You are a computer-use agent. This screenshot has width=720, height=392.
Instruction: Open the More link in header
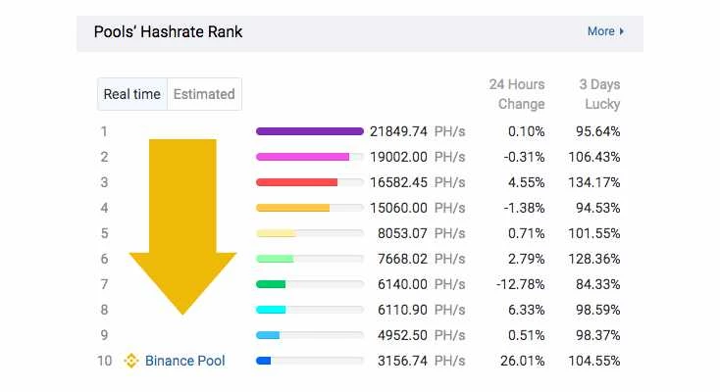[605, 31]
